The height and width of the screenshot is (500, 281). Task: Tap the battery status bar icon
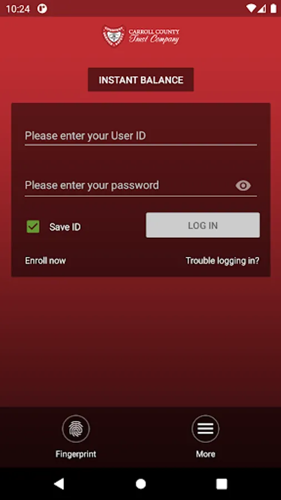coord(273,8)
